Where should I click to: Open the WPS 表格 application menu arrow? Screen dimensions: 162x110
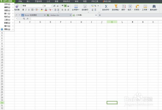point(15,1)
